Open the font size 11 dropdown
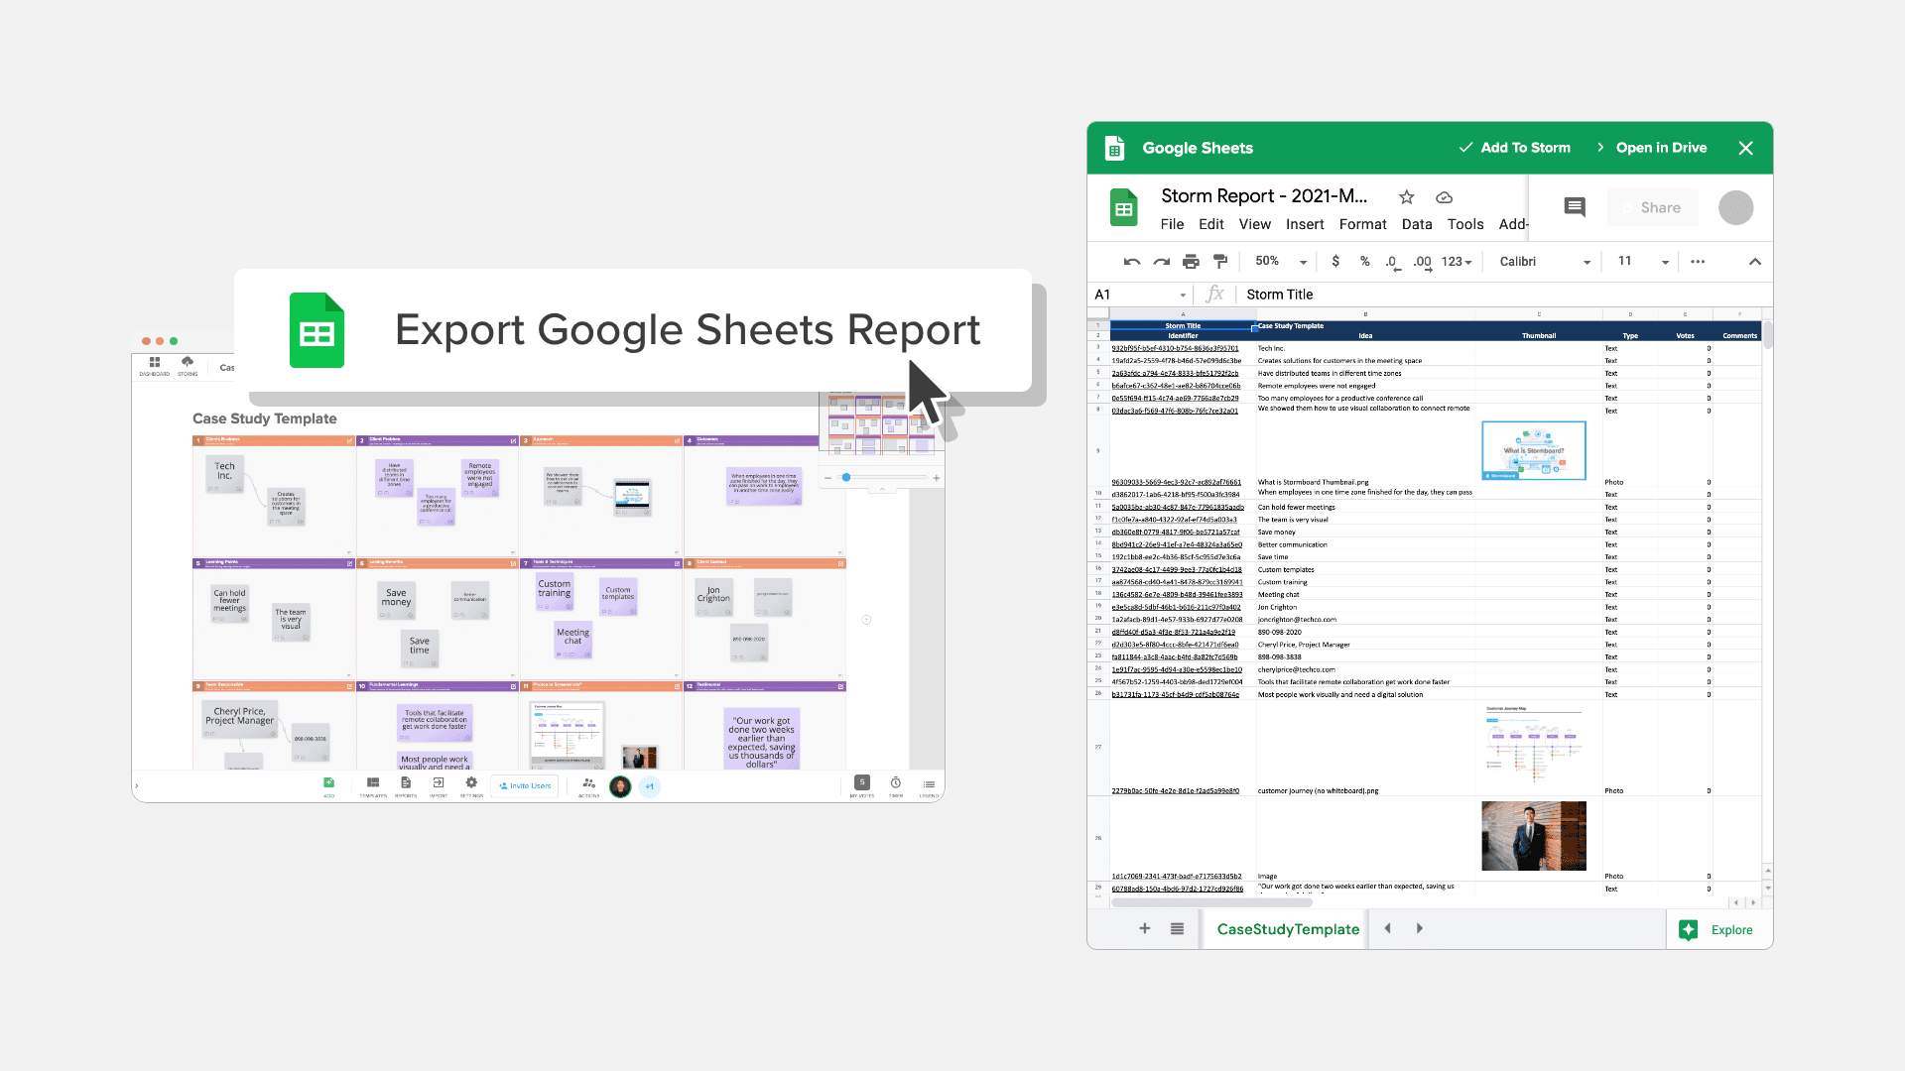The height and width of the screenshot is (1071, 1905). pyautogui.click(x=1643, y=262)
